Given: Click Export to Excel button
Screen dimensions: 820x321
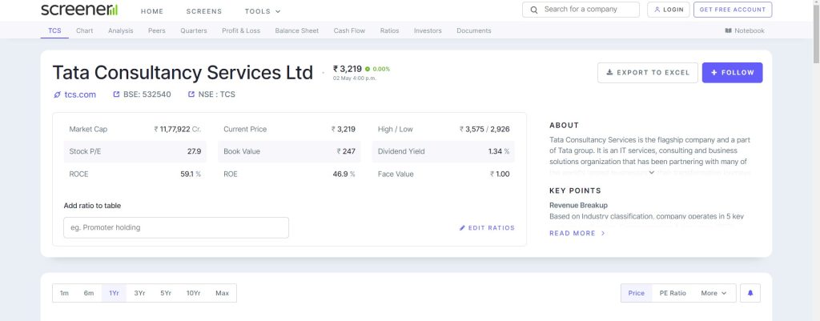Looking at the screenshot, I should pyautogui.click(x=647, y=73).
